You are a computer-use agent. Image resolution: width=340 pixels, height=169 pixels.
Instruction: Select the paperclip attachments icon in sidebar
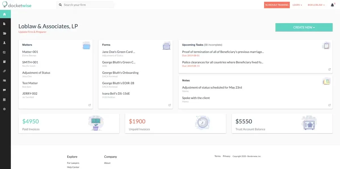4,71
